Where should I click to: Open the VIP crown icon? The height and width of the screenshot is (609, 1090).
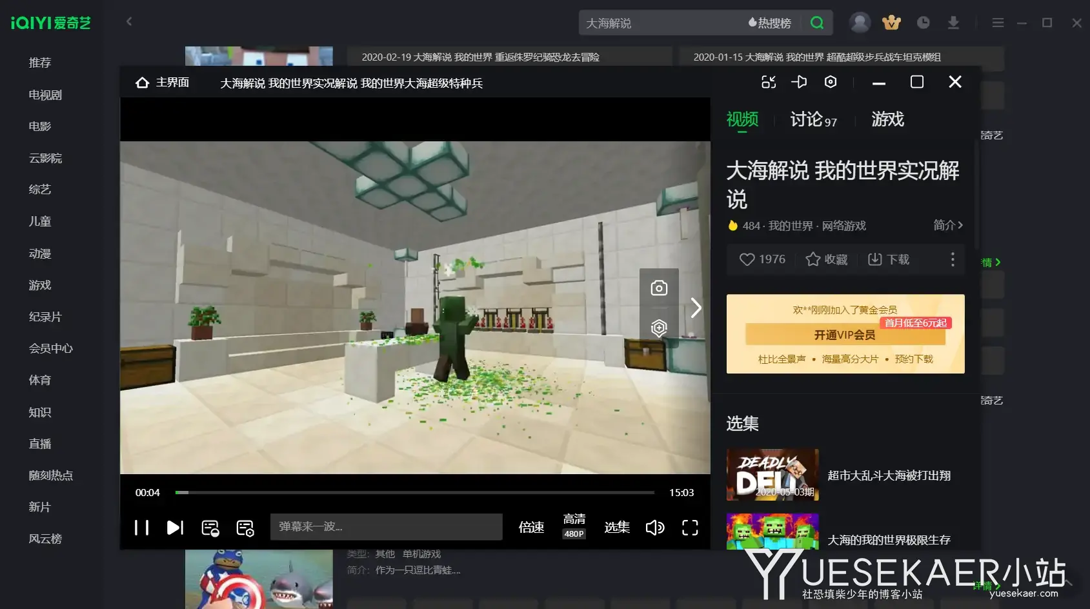point(892,23)
